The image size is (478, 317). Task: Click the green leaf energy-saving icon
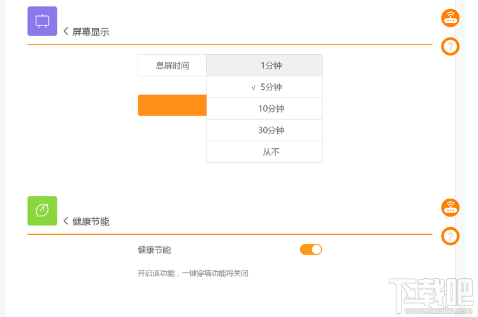(x=42, y=211)
